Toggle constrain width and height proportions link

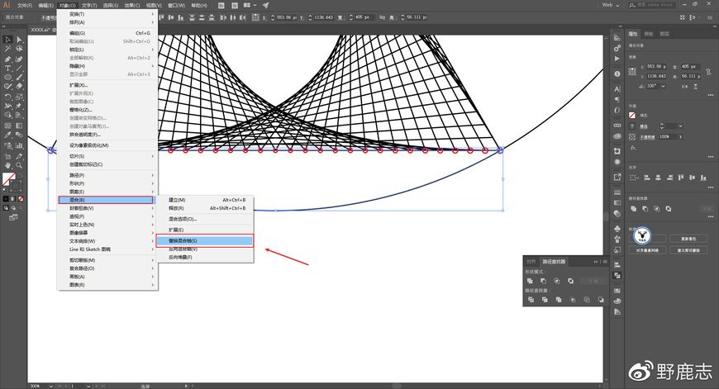(x=708, y=72)
